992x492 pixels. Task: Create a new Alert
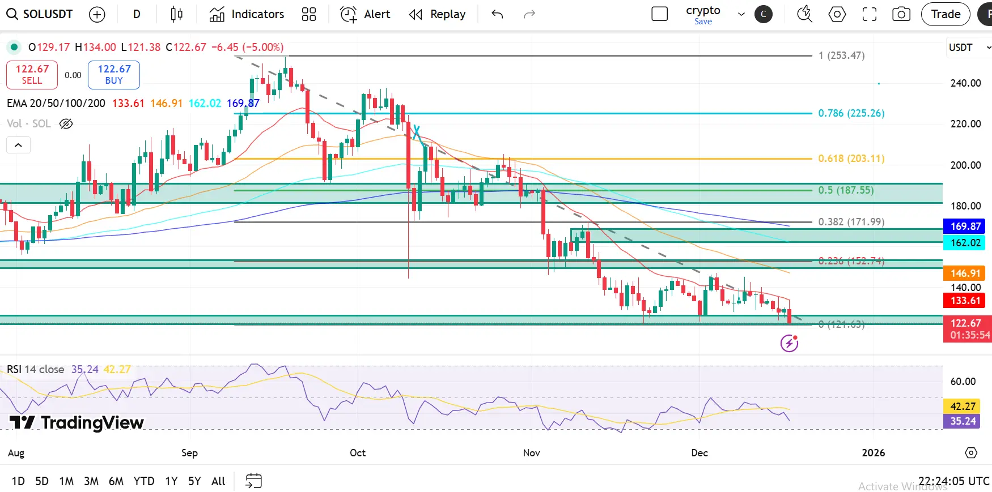365,14
